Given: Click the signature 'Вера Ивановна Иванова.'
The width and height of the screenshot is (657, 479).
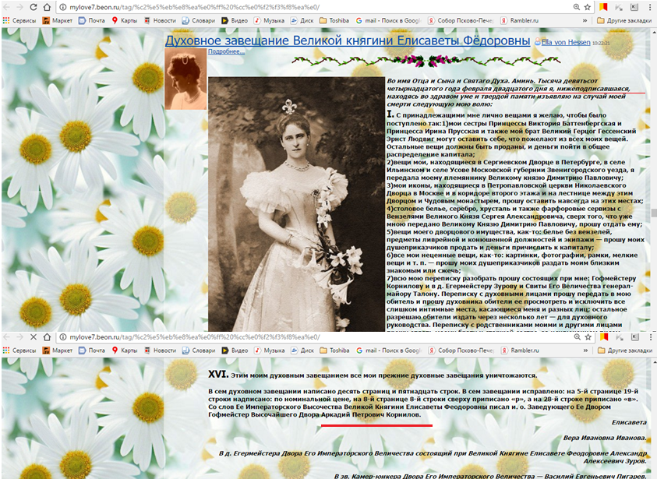Looking at the screenshot, I should click(x=605, y=438).
